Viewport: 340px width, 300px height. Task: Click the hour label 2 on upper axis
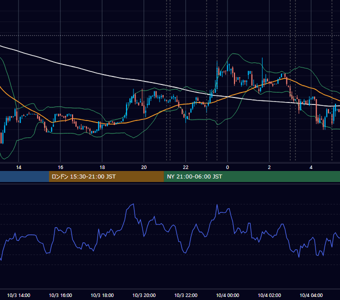(269, 167)
